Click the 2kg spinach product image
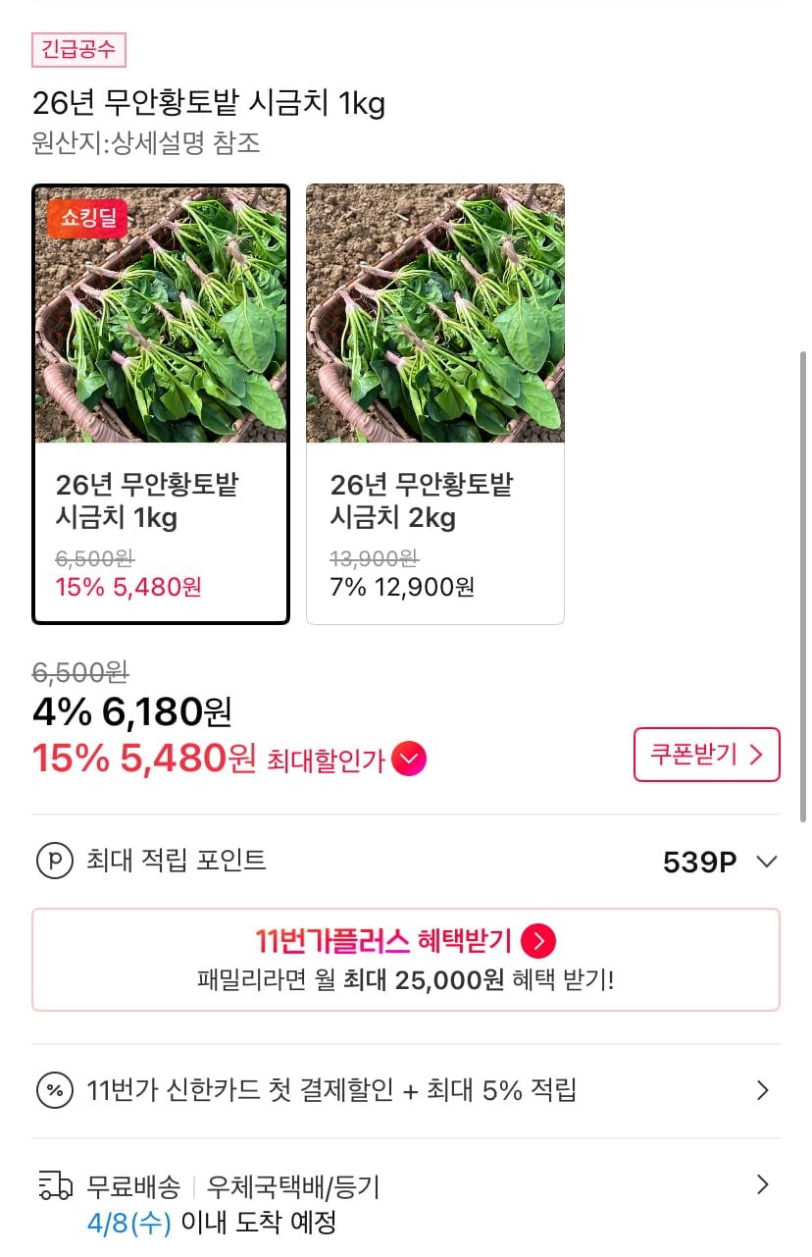812x1257 pixels. pyautogui.click(x=434, y=314)
